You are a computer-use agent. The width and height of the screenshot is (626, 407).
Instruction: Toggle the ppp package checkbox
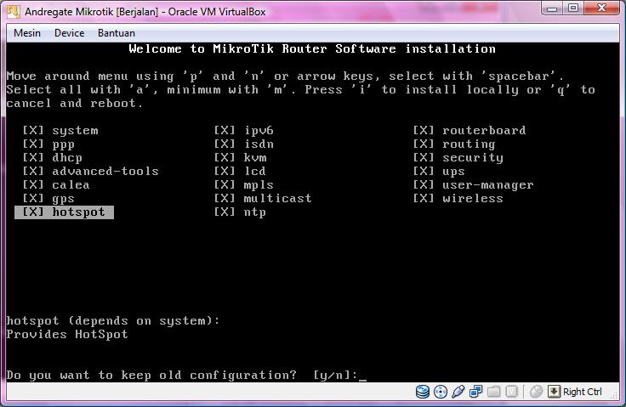(33, 144)
